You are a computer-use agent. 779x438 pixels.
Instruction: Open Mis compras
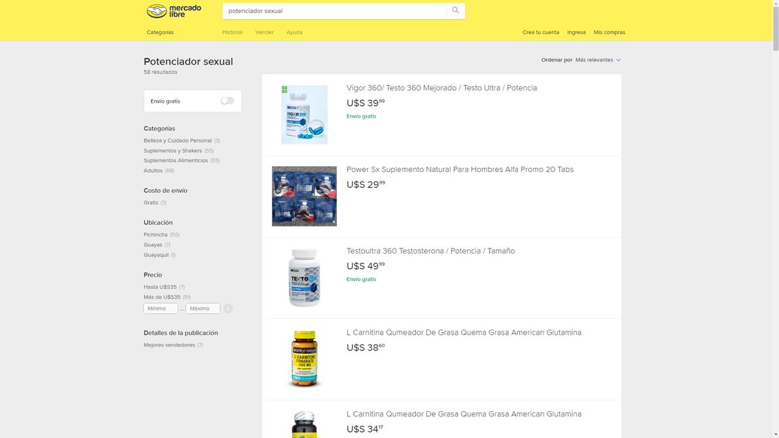[x=609, y=32]
